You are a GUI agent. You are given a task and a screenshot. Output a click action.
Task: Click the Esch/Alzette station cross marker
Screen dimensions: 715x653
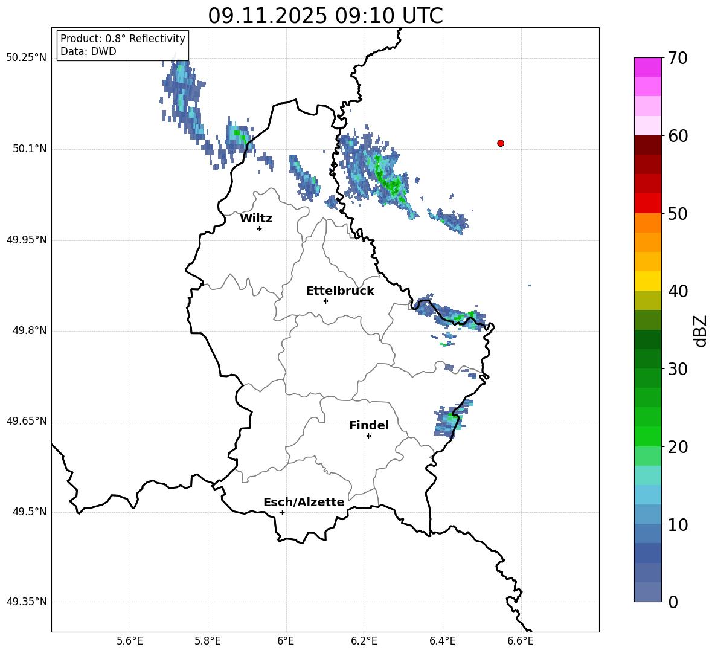coord(282,512)
